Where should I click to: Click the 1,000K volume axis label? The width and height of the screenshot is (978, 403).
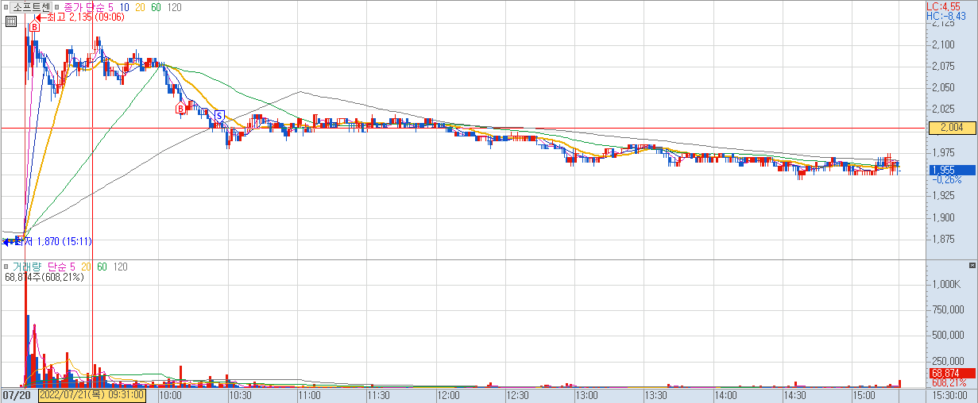click(x=947, y=284)
